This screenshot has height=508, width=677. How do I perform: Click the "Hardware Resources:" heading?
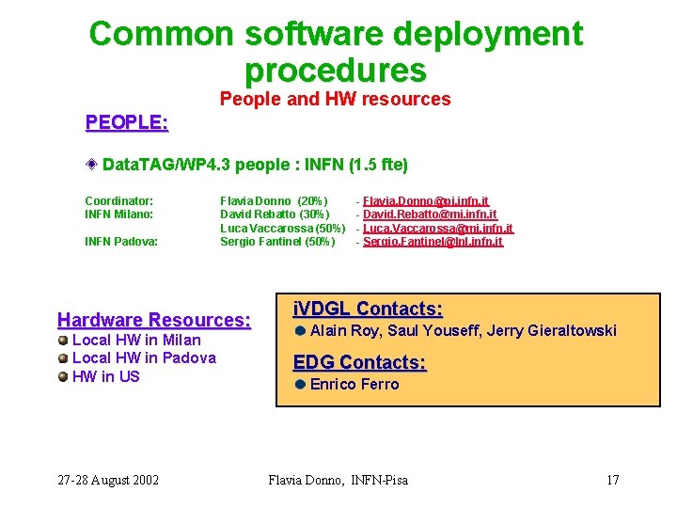154,320
